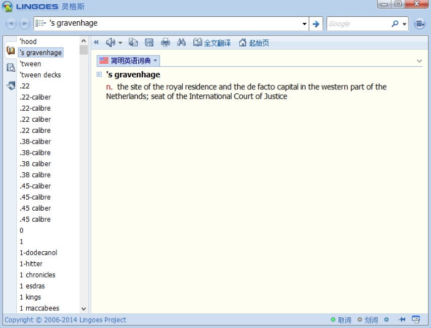Click the pin window icon in status bar
The image size is (431, 328).
pos(402,319)
